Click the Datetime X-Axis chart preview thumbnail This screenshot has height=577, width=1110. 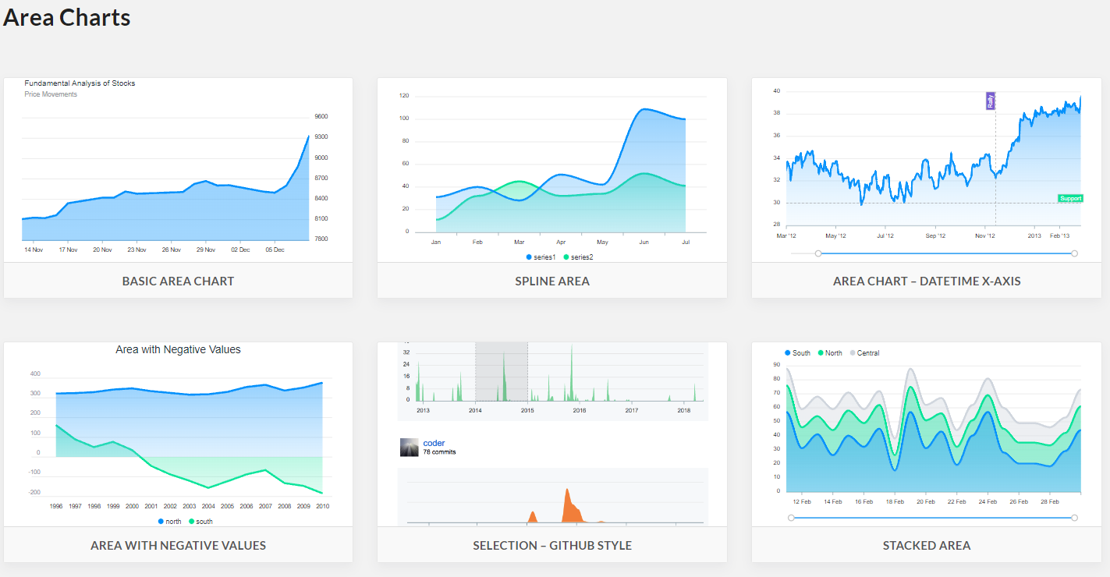tap(927, 170)
